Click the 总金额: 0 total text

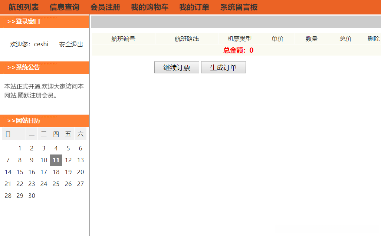tap(239, 50)
